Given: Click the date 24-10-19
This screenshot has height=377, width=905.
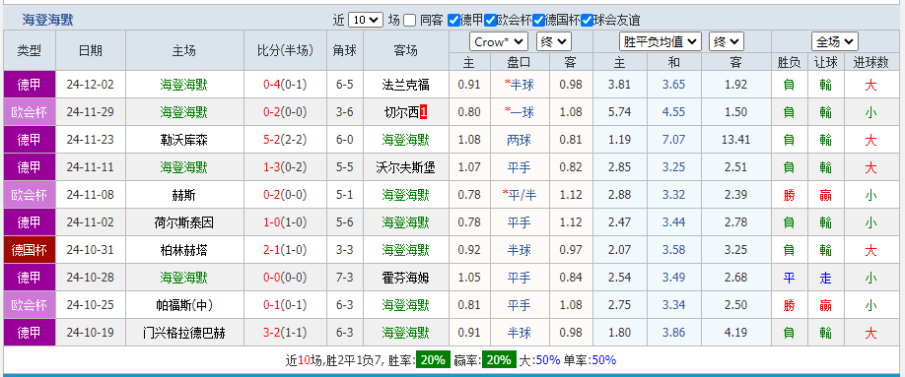Looking at the screenshot, I should pyautogui.click(x=90, y=333).
